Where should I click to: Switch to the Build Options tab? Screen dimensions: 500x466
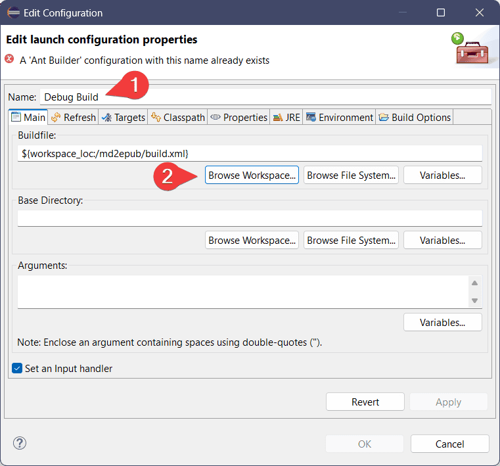pos(415,118)
